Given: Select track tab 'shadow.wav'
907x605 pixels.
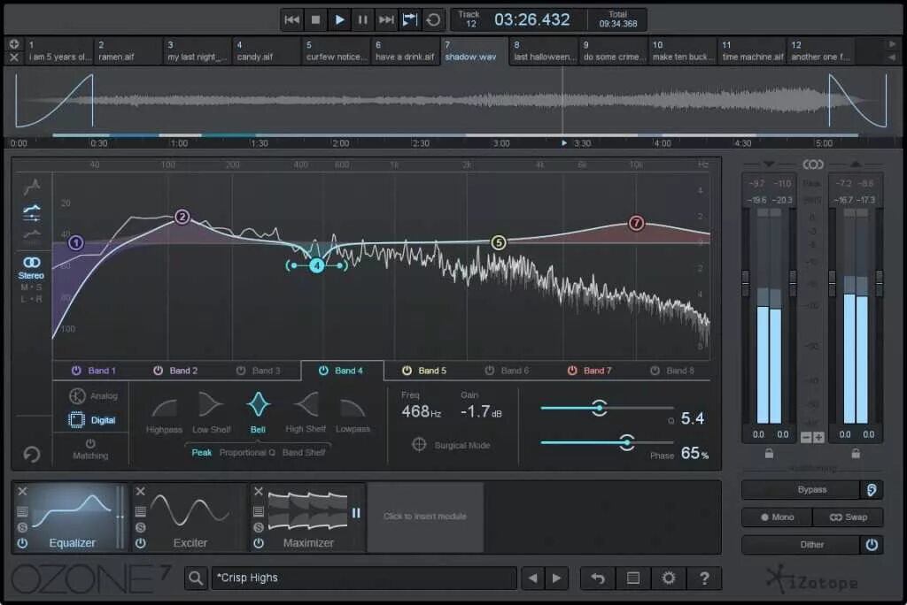Looking at the screenshot, I should (475, 50).
